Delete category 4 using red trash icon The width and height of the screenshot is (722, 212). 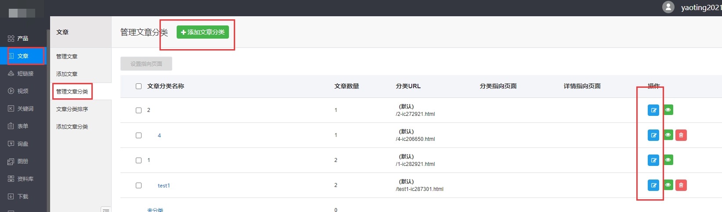(x=681, y=135)
